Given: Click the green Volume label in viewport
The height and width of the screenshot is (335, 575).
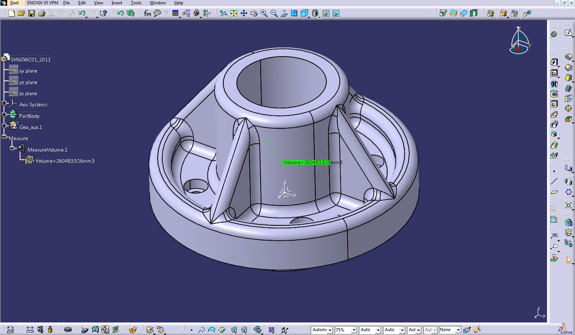Looking at the screenshot, I should [x=307, y=162].
